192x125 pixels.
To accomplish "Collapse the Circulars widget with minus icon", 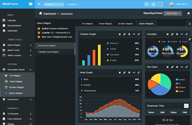I will (182, 34).
